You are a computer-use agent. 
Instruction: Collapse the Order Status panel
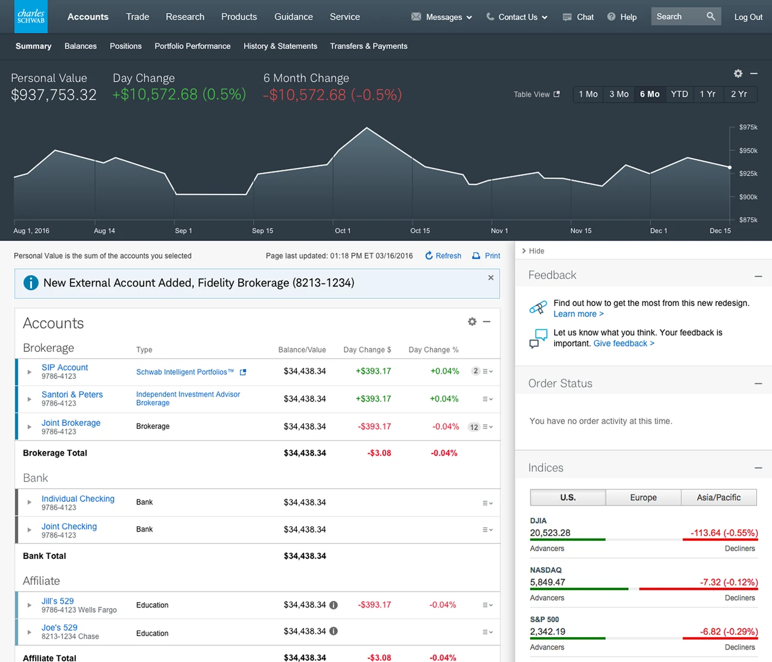click(758, 384)
